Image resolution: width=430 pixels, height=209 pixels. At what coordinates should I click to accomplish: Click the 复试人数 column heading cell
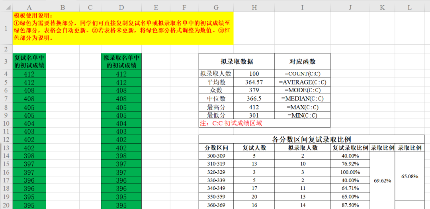coord(254,148)
